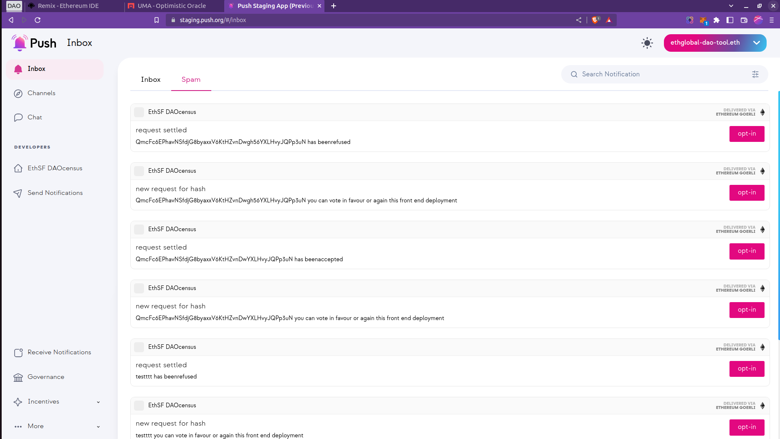Close the Push Staging App tab
780x439 pixels.
(x=319, y=6)
